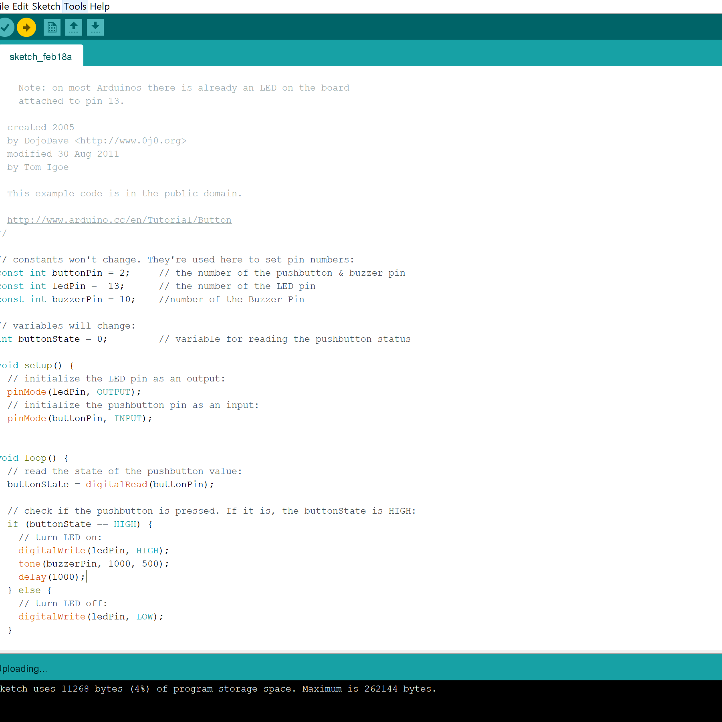The height and width of the screenshot is (722, 722).
Task: Click 'digitalRead(buttonPin);' statement
Action: [149, 484]
